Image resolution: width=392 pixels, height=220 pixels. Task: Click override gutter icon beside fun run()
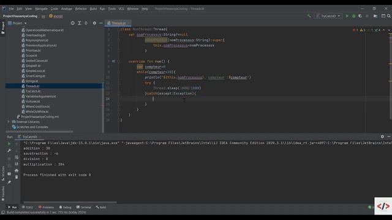click(113, 61)
